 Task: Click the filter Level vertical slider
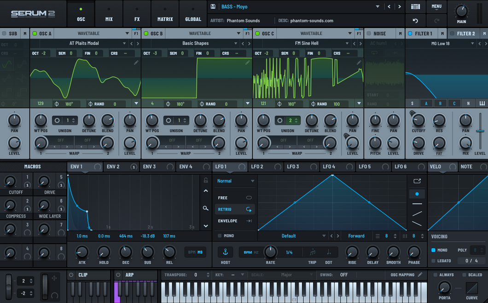[x=480, y=131]
